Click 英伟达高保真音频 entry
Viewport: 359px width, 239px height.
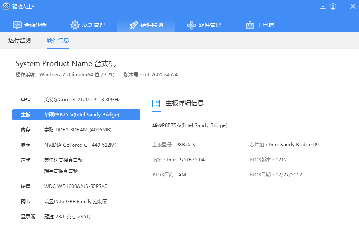pos(63,160)
